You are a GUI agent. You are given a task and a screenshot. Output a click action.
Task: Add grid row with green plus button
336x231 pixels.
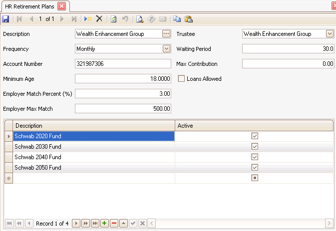104,223
